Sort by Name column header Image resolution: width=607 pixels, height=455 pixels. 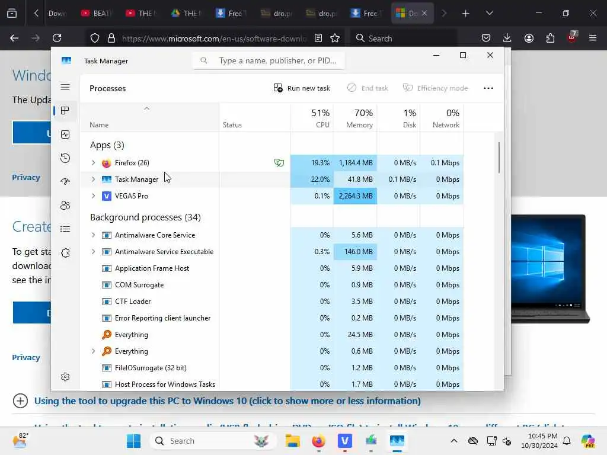click(149, 118)
